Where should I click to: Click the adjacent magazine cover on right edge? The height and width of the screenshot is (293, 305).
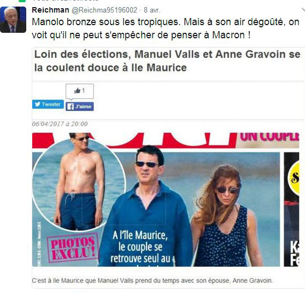point(291,209)
